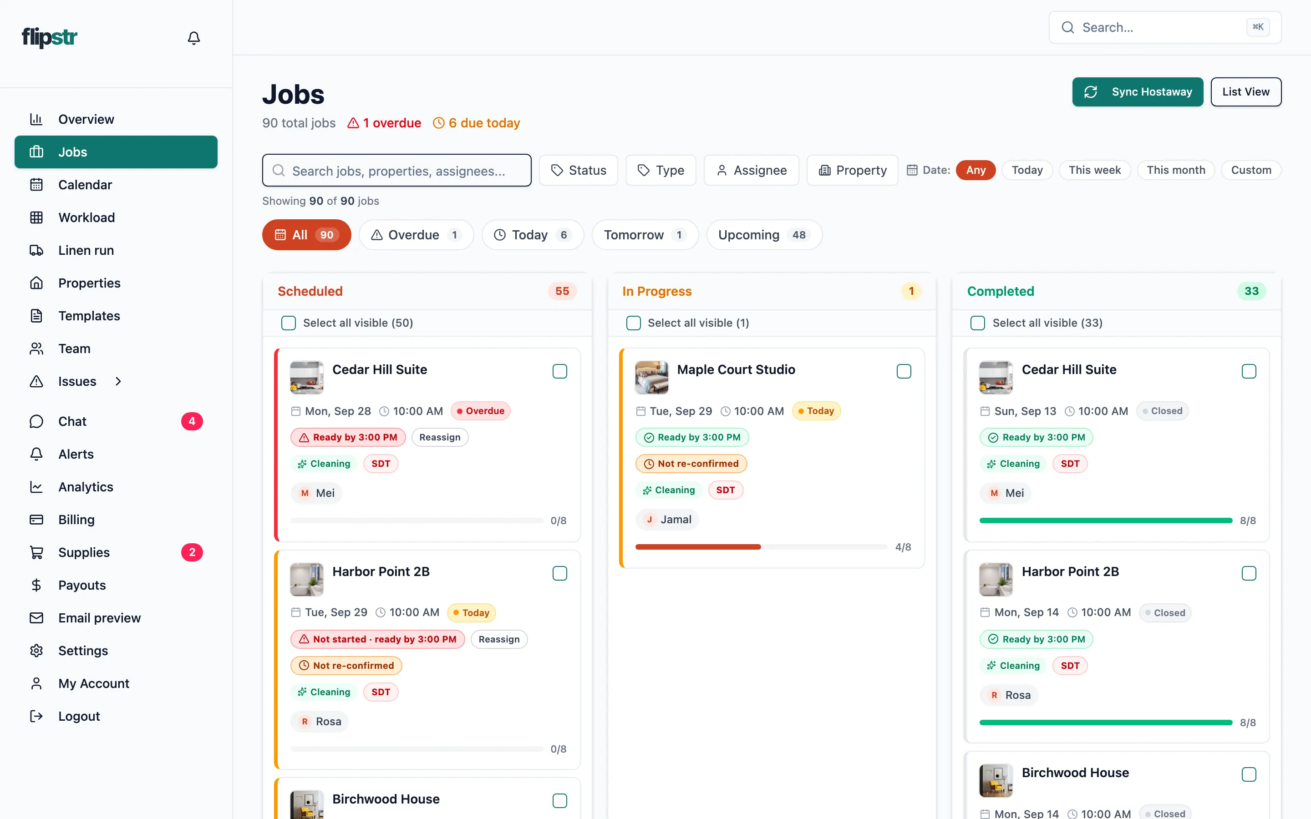
Task: Click the Date filter calendar icon
Action: click(912, 170)
